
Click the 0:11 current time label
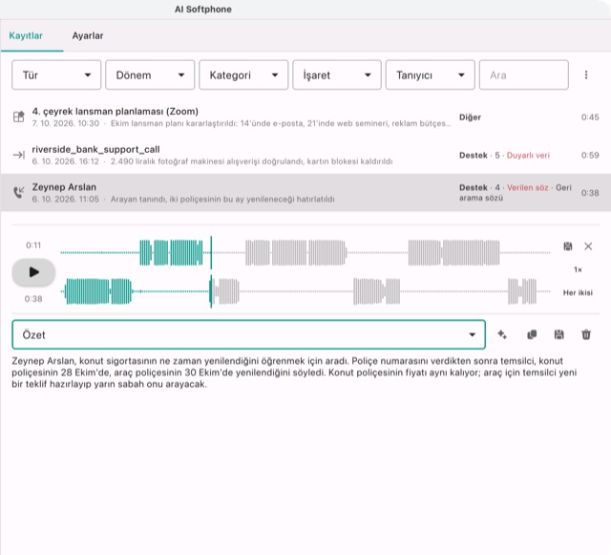33,245
